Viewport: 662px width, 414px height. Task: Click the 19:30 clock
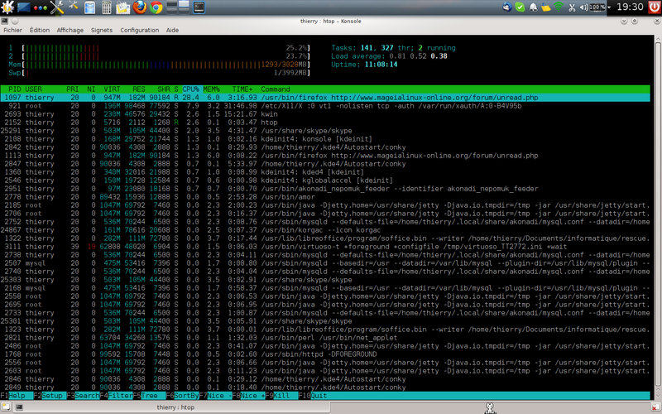pyautogui.click(x=630, y=7)
